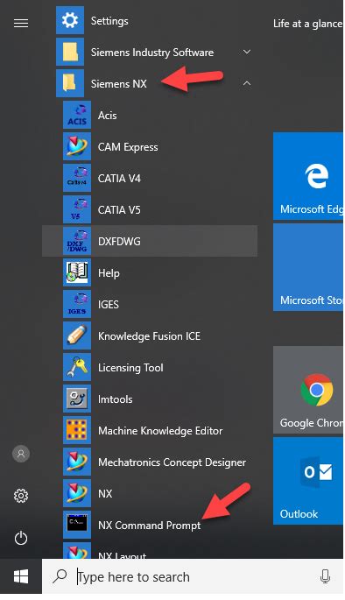Click the Power button icon
This screenshot has width=345, height=600.
coord(21,538)
